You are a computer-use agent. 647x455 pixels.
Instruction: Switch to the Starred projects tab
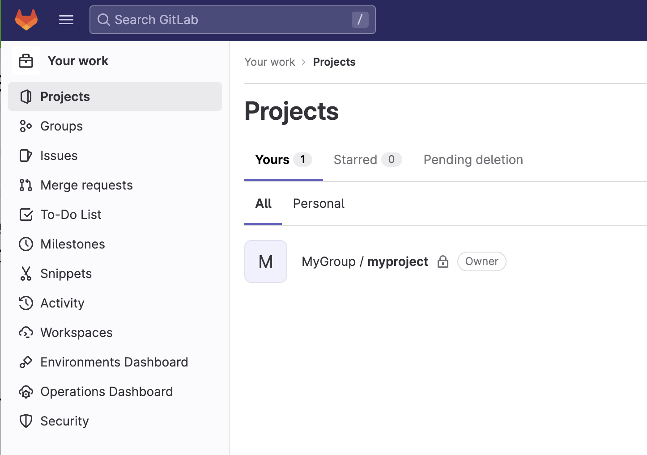point(355,160)
